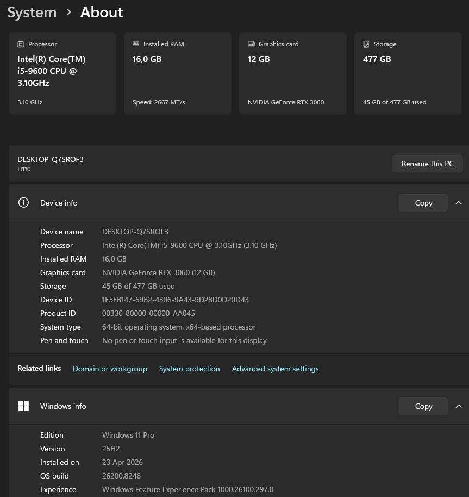Click Windows Feature Experience Pack value

(x=188, y=490)
